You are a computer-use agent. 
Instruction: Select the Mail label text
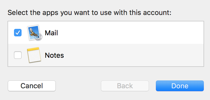coord(51,33)
